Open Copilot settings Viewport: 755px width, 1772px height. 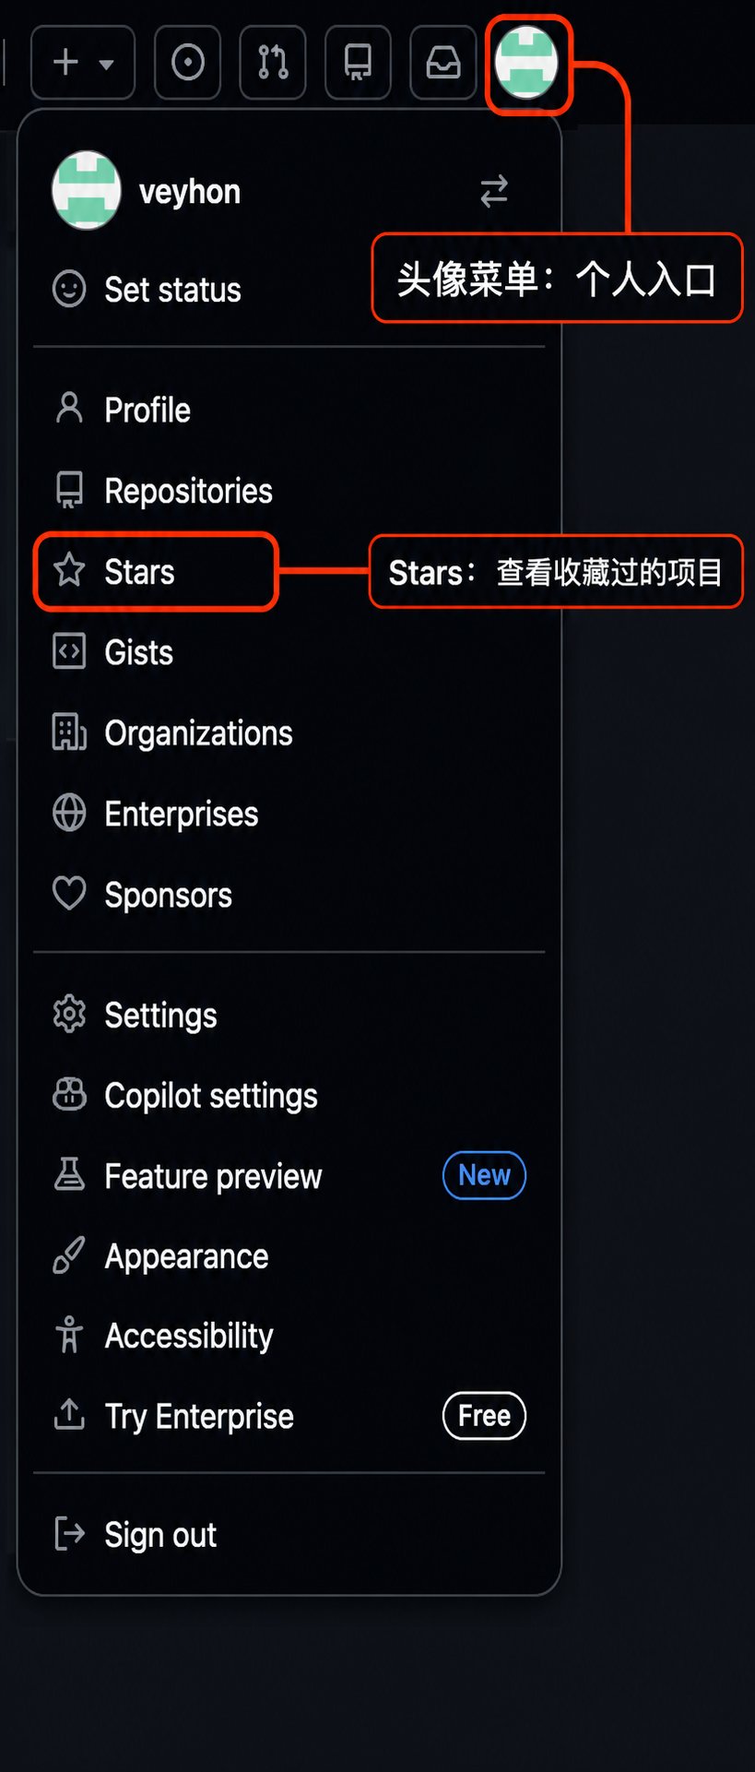(x=289, y=1096)
